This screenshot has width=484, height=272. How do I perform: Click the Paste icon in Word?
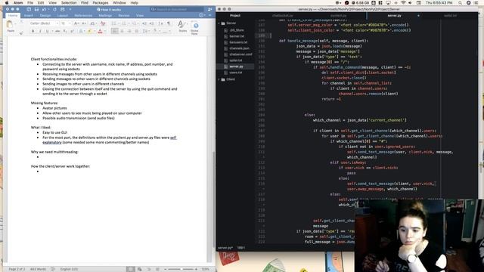click(x=10, y=25)
